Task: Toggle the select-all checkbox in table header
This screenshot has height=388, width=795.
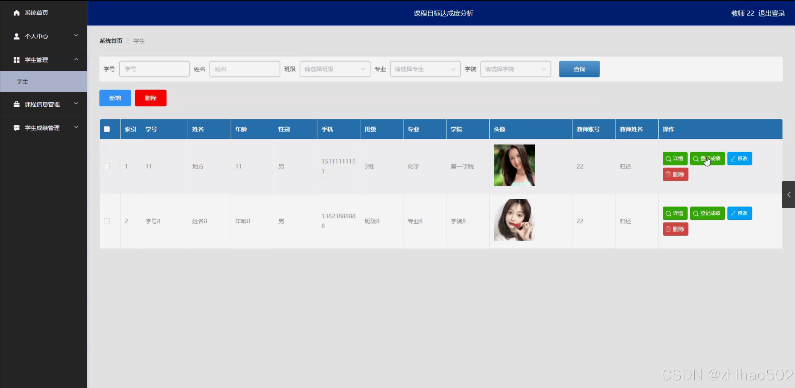Action: (x=107, y=129)
